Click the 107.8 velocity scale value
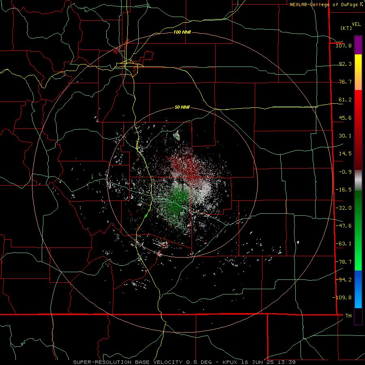 (x=344, y=45)
